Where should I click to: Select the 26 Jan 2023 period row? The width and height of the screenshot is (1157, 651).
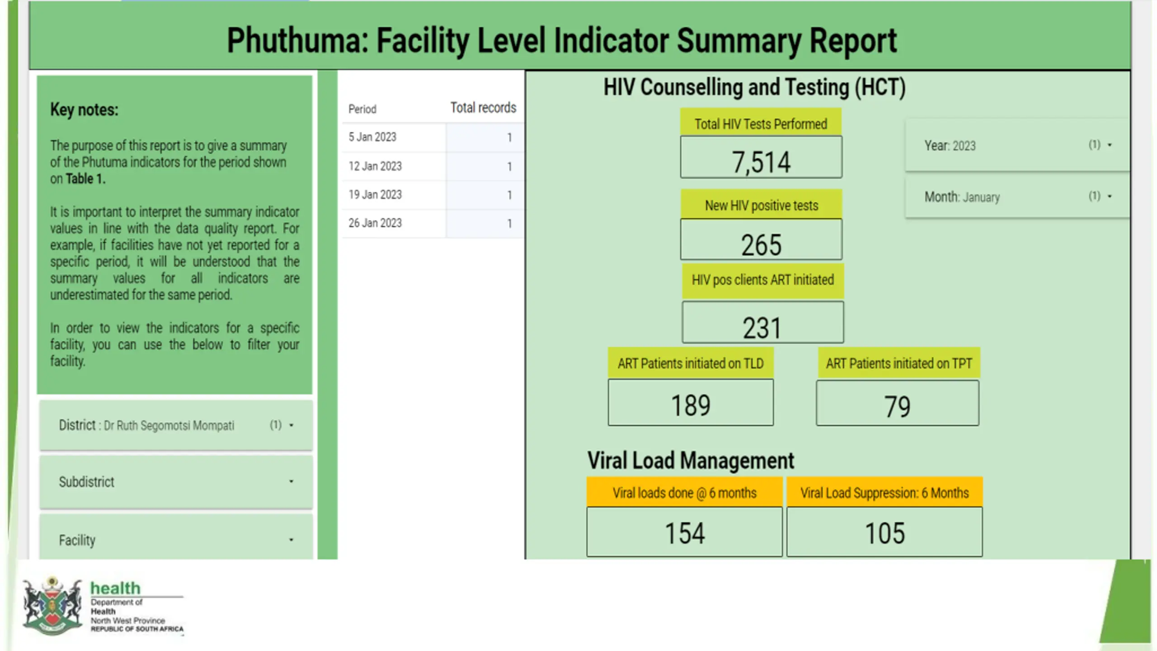(433, 223)
